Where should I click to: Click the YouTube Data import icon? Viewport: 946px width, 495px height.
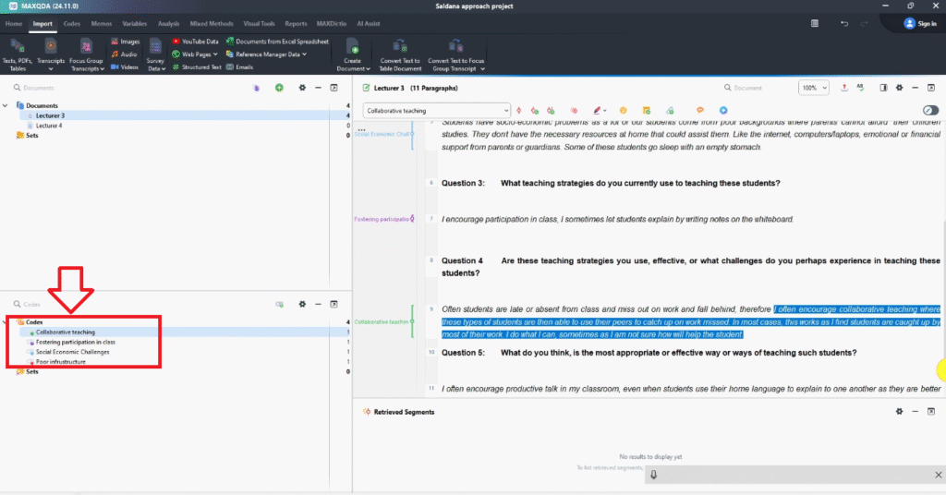[x=176, y=42]
